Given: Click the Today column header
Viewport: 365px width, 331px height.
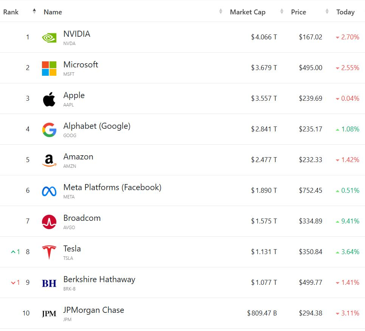Looking at the screenshot, I should (x=345, y=12).
